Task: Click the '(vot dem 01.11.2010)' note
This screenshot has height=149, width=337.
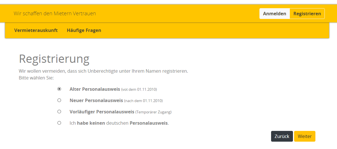Action: tap(139, 89)
